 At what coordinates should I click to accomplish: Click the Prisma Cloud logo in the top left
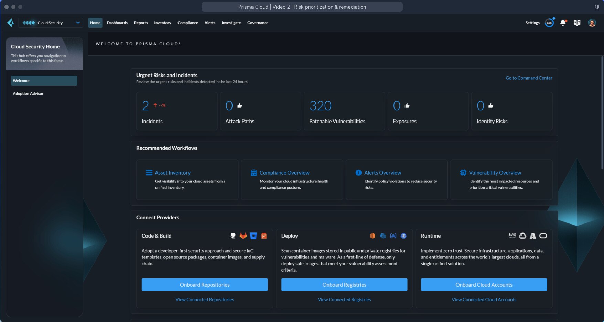pos(11,23)
